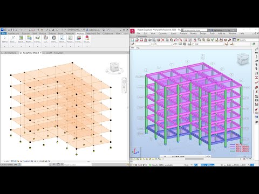Click the Robot view cube
This screenshot has width=259, height=194.
[243, 59]
